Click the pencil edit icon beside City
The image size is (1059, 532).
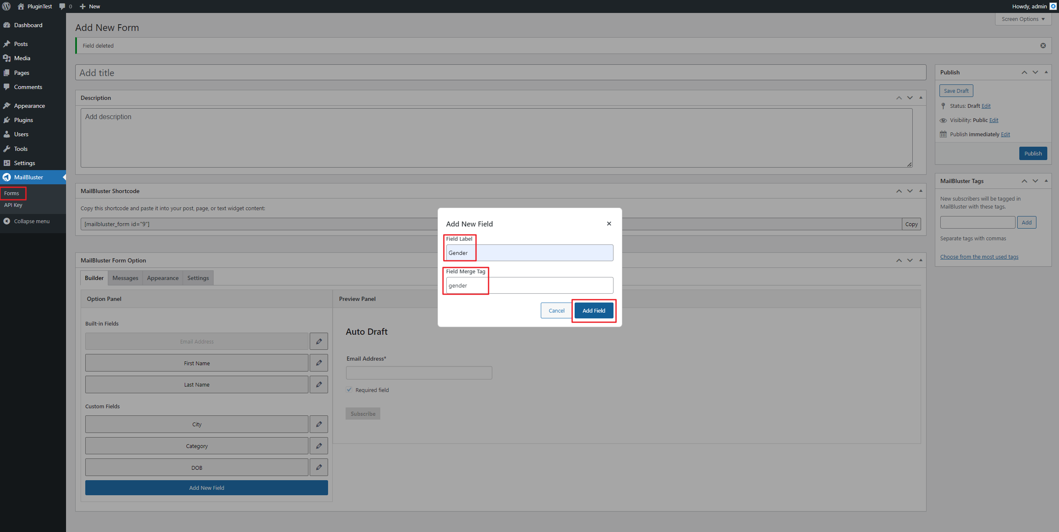319,424
